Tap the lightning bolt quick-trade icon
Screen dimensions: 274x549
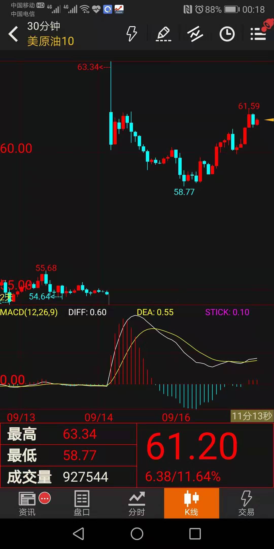pyautogui.click(x=132, y=34)
